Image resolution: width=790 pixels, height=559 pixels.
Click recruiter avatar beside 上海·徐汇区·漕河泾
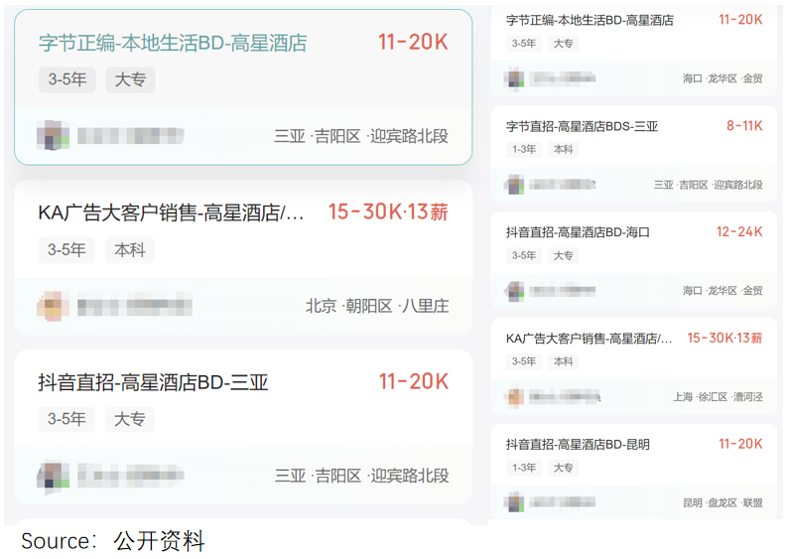click(x=514, y=397)
